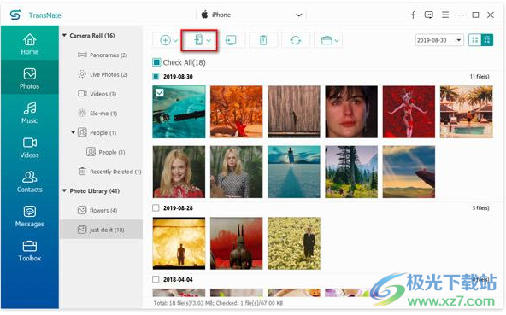Open the iPhone device selector dropdown
Screen dimensions: 506x315
pos(252,15)
